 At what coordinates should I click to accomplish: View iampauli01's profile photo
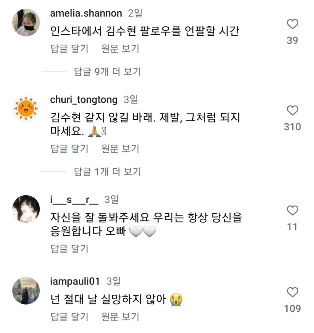[x=26, y=291]
